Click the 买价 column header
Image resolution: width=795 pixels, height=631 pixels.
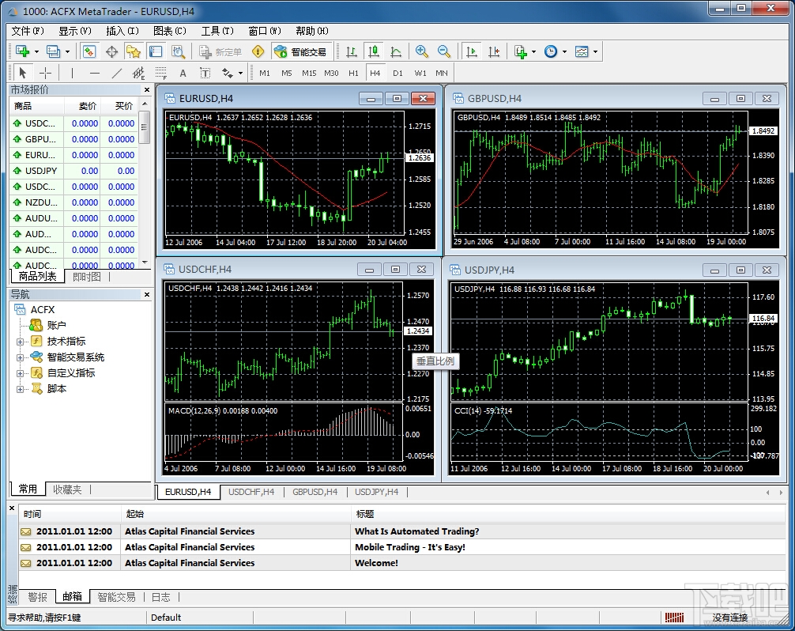[x=124, y=106]
